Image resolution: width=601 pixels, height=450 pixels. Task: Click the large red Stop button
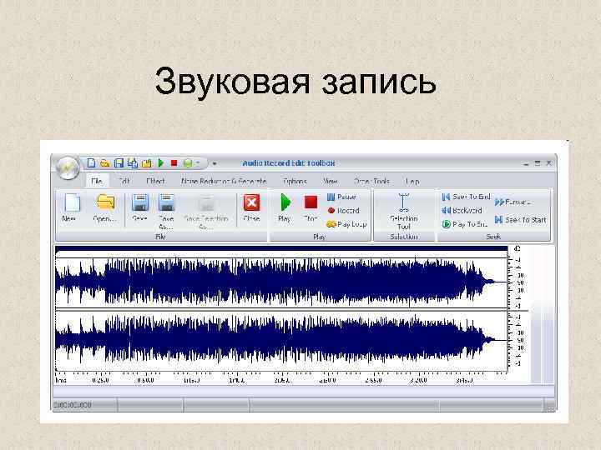(311, 207)
